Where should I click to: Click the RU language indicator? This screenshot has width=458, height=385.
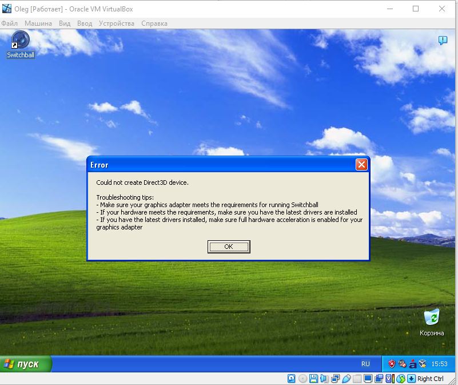coord(365,364)
